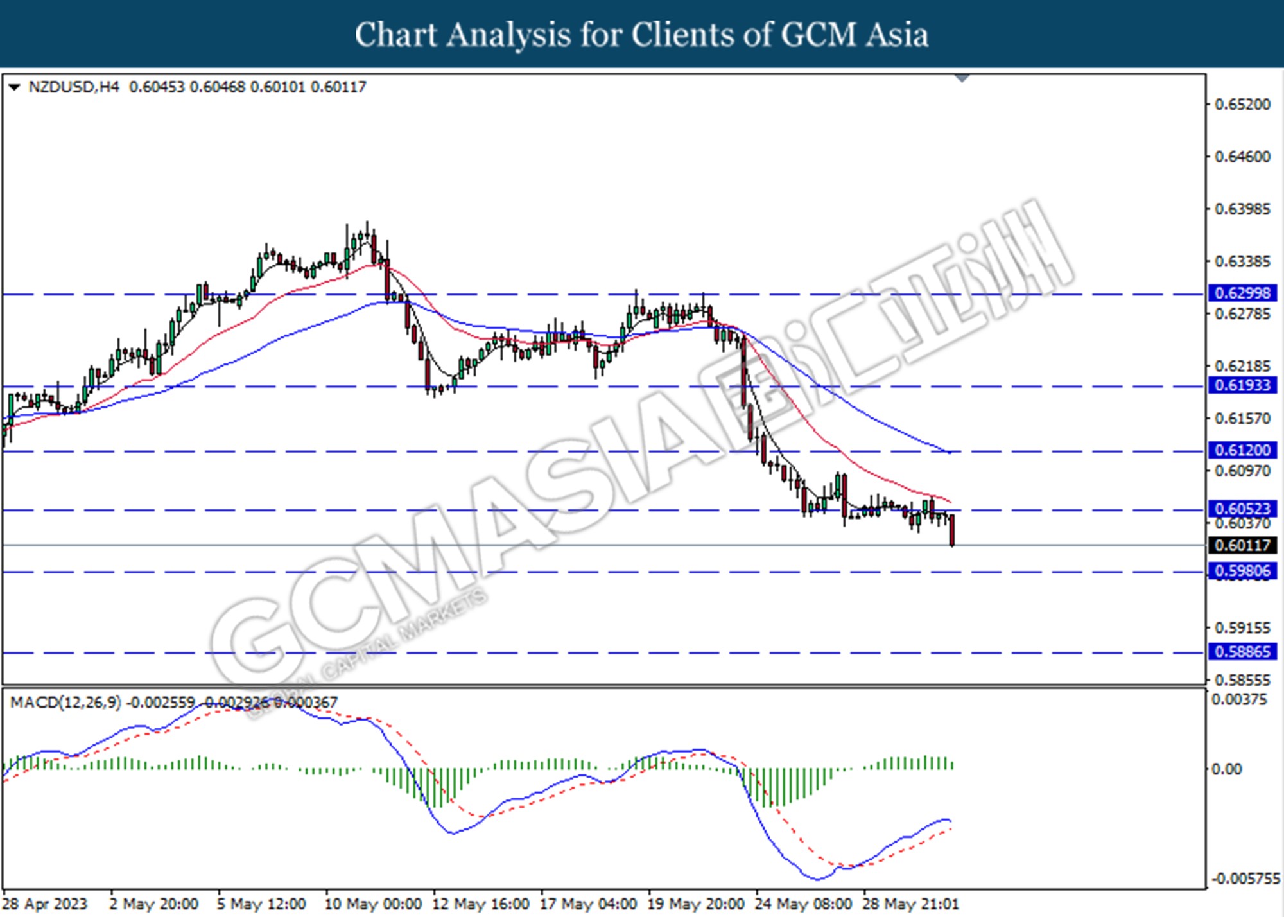
Task: Click the chart shift triangle marker at top
Action: 962,78
